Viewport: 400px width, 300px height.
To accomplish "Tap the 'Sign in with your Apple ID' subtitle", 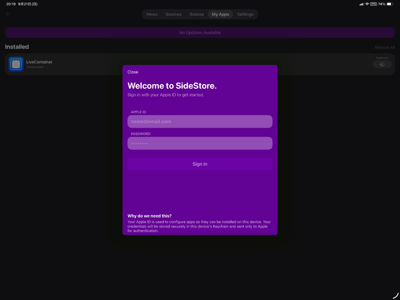I will (166, 95).
